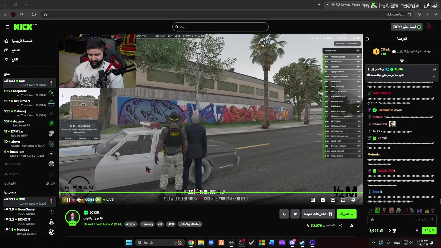Open channel points 1,651 balance
The height and width of the screenshot is (248, 441).
pos(376,230)
